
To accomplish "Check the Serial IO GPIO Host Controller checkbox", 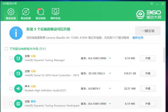I will (x=11, y=74).
